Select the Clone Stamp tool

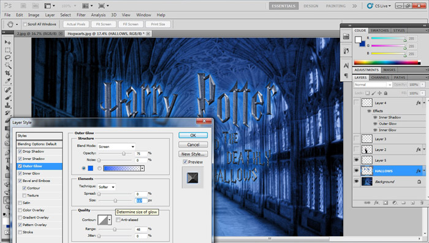point(7,105)
